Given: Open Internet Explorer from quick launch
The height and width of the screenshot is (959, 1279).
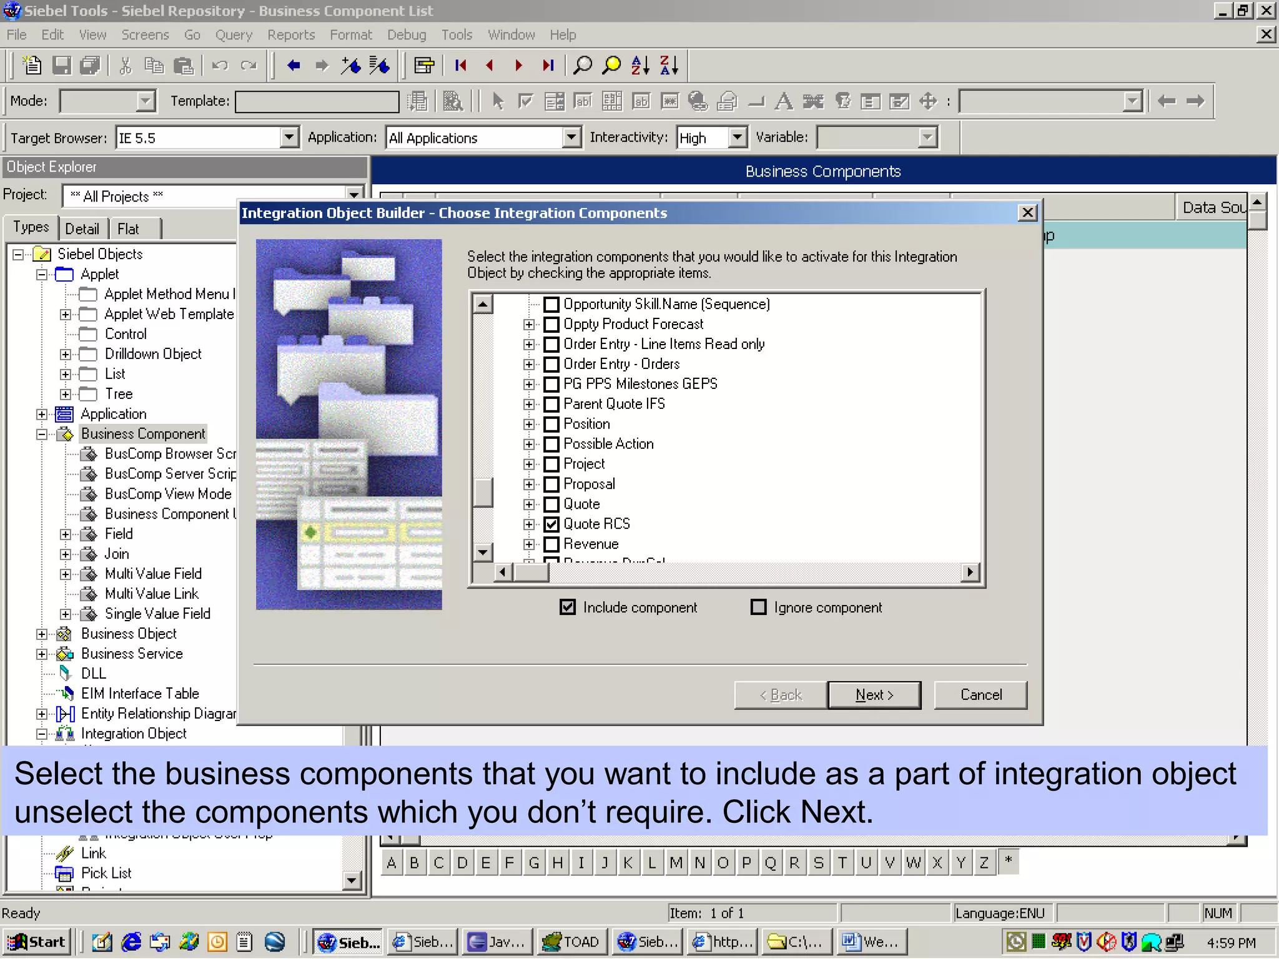Looking at the screenshot, I should 131,942.
